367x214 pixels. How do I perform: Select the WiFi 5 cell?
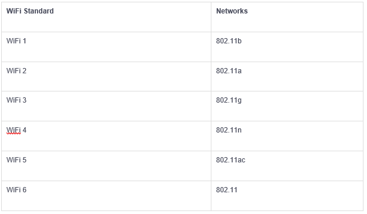[106, 166]
